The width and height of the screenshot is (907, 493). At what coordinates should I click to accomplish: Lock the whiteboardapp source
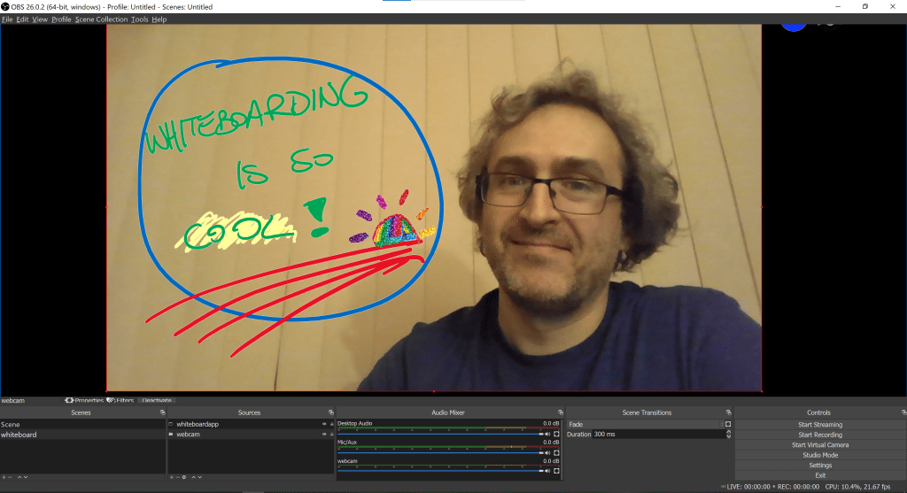[331, 425]
